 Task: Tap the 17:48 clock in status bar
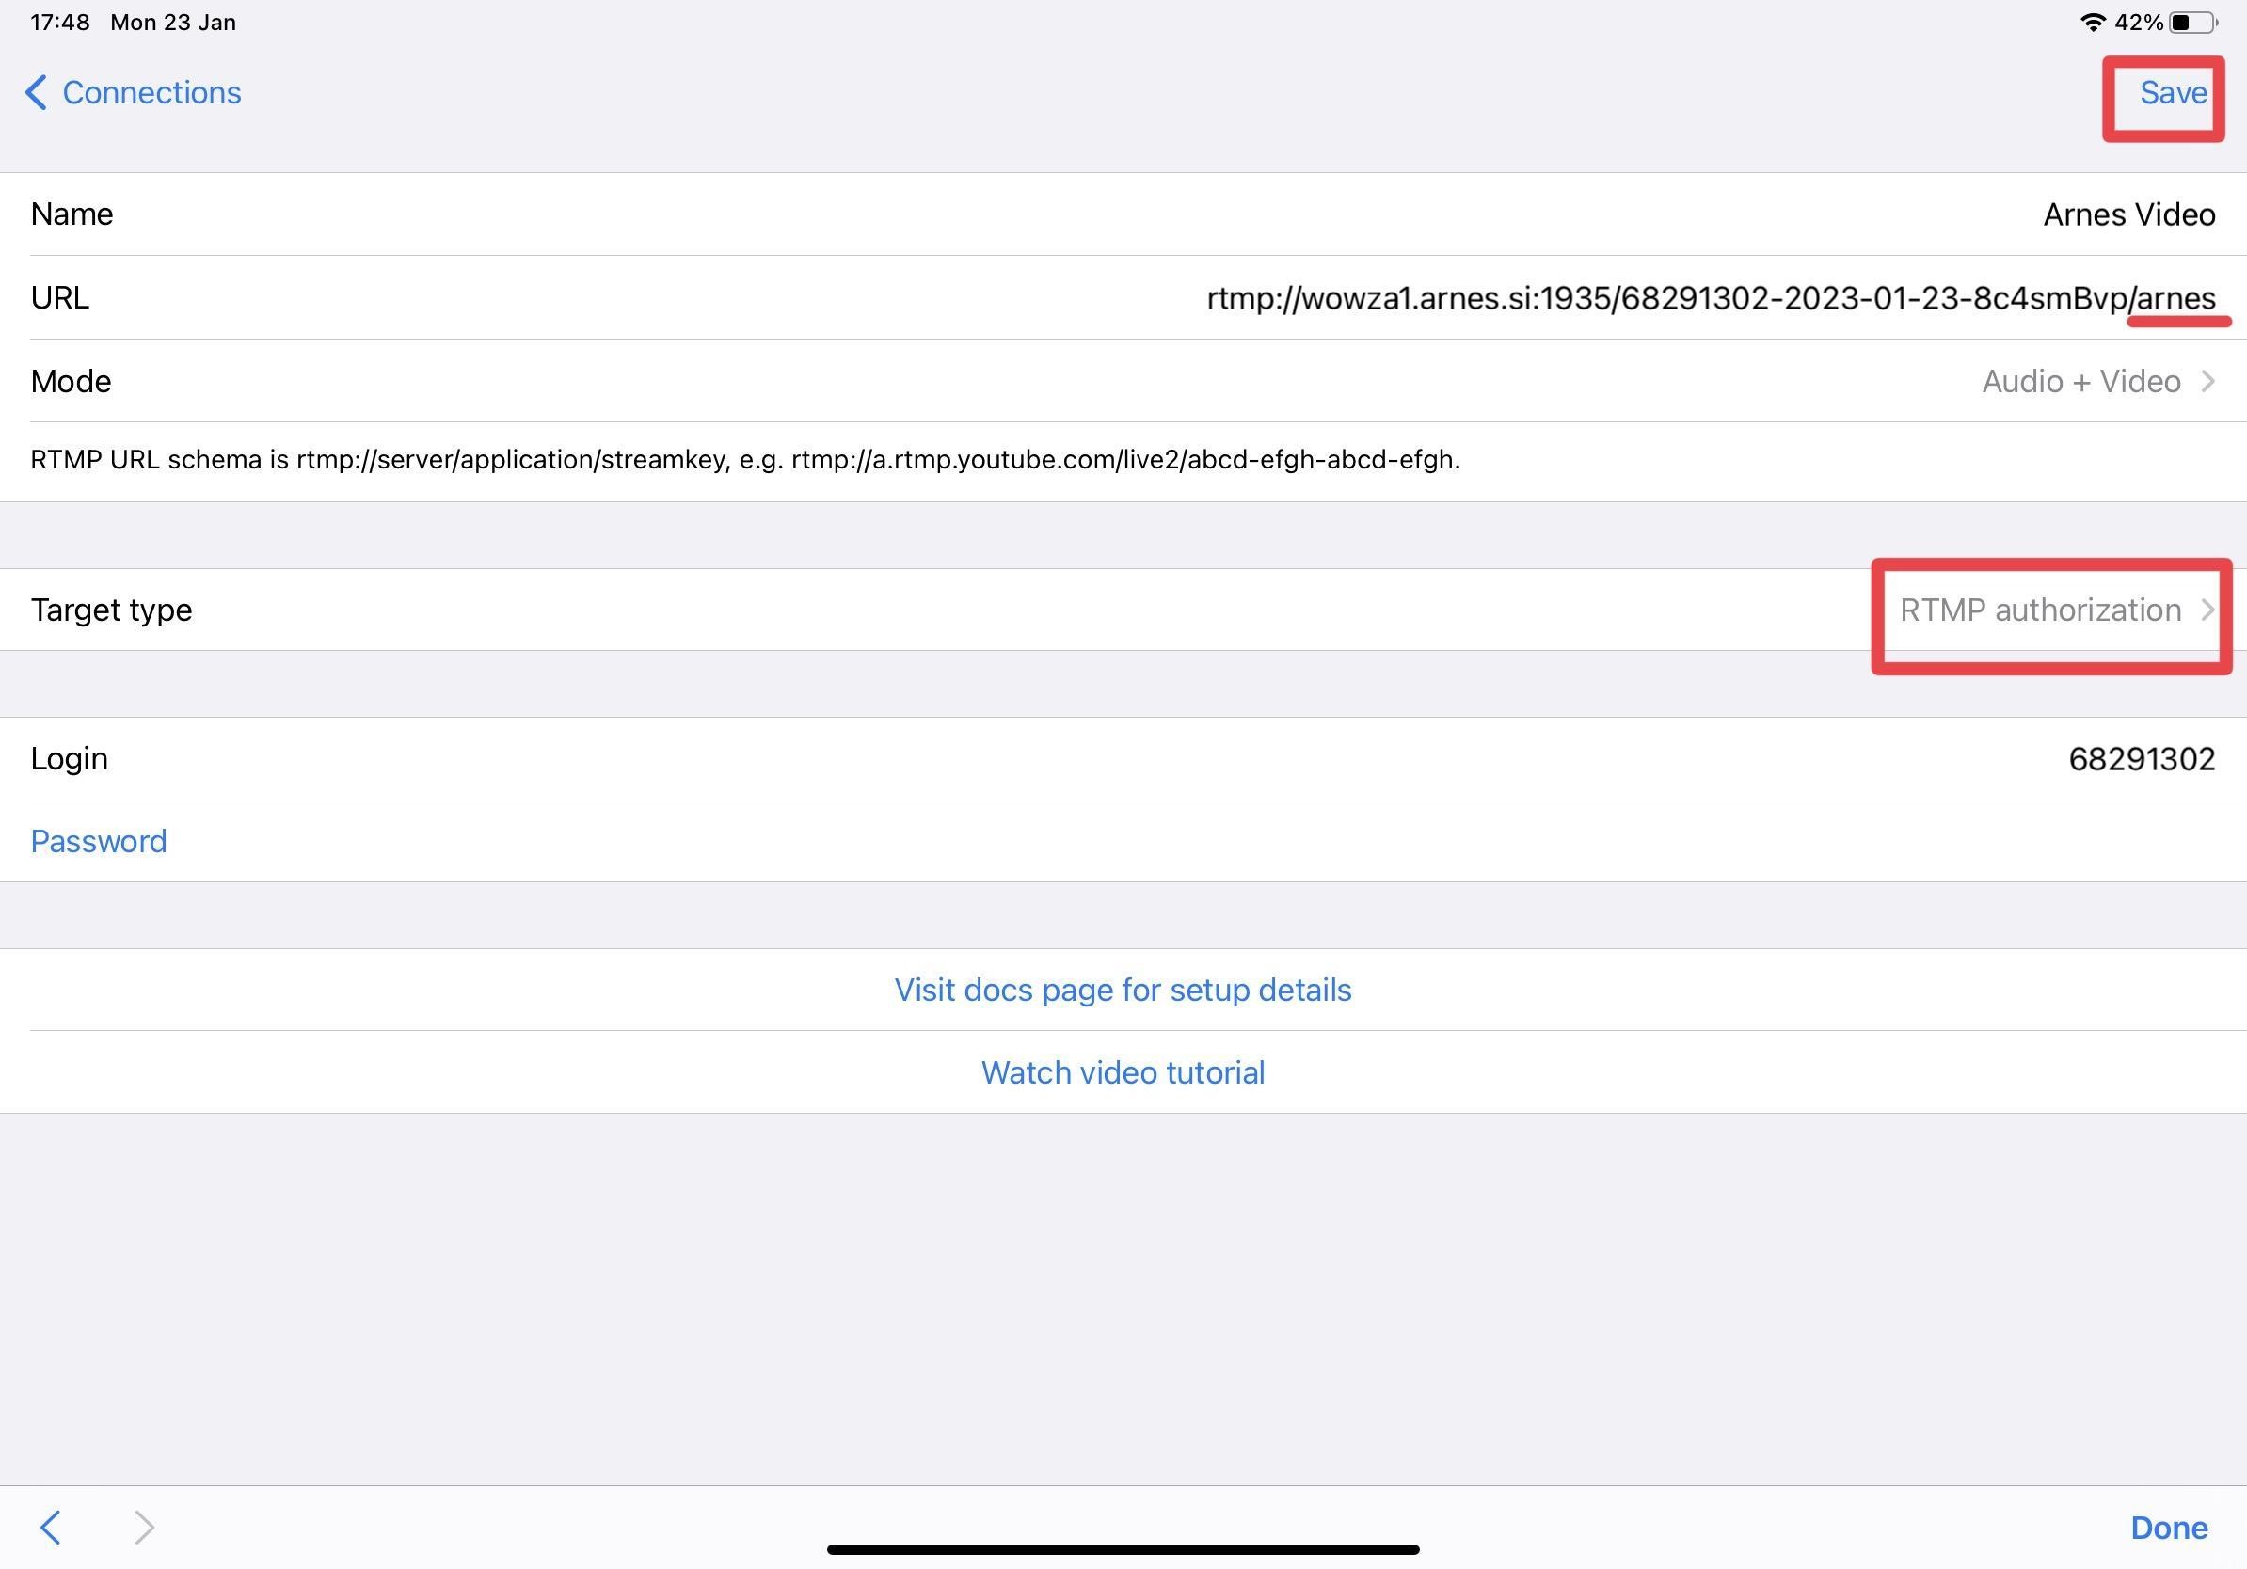(59, 23)
